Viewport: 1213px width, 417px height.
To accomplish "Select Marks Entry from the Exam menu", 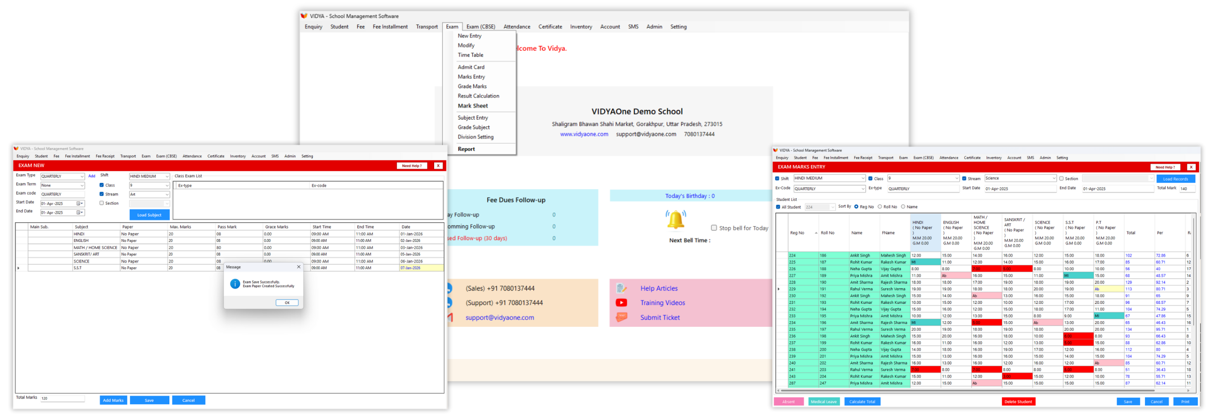I will click(x=471, y=77).
